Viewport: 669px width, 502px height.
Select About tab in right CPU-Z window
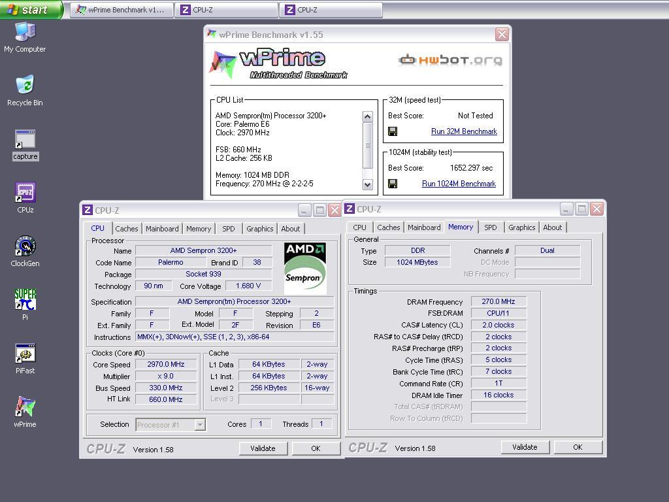[x=553, y=227]
